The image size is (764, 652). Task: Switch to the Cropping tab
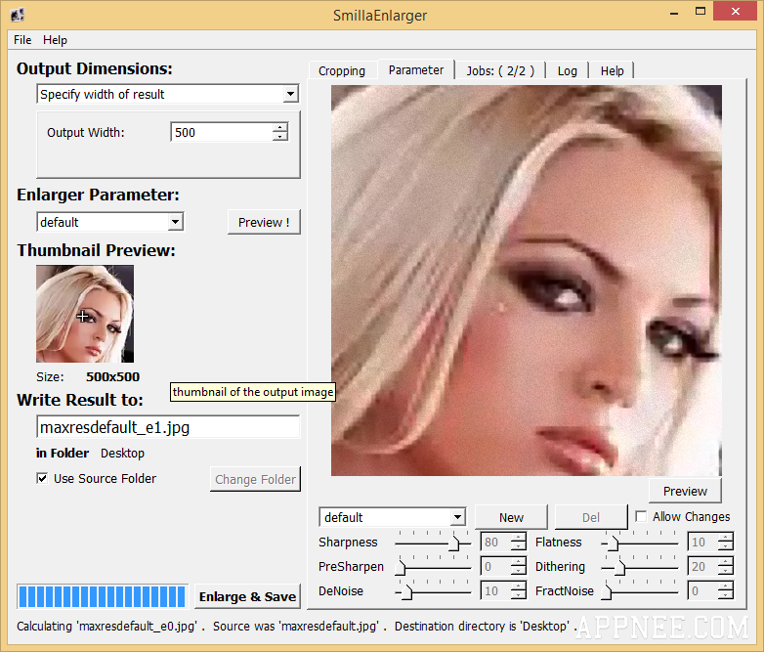pos(342,70)
